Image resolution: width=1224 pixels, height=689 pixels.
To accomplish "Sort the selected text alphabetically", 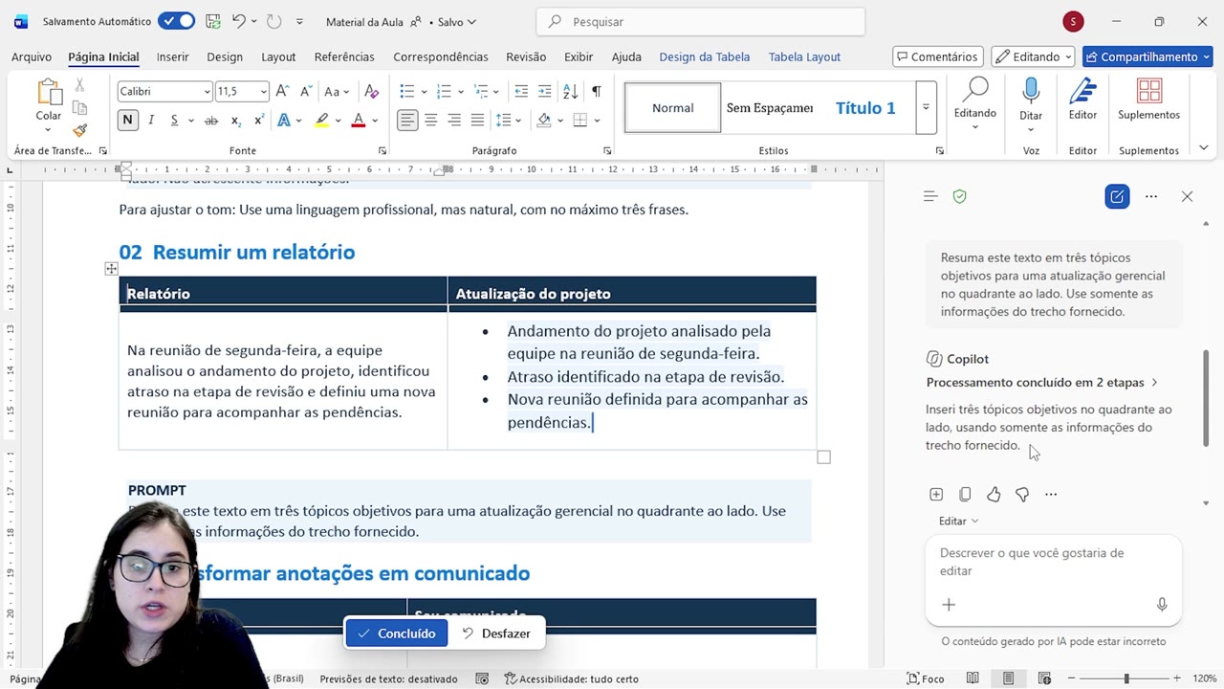I will (570, 92).
